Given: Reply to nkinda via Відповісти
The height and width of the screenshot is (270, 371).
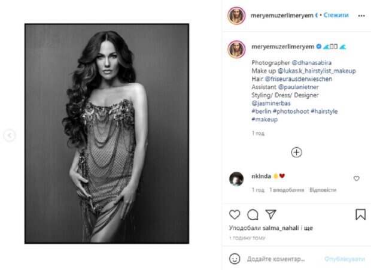Looking at the screenshot, I should point(323,190).
